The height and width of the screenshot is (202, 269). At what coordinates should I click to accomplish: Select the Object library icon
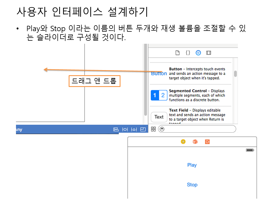(x=198, y=53)
